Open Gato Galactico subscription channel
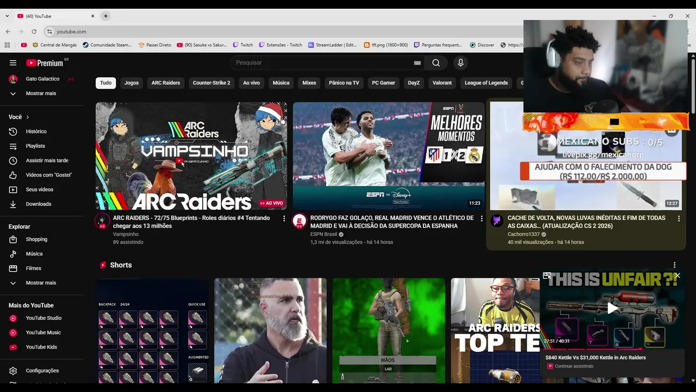Image resolution: width=696 pixels, height=392 pixels. 42,79
